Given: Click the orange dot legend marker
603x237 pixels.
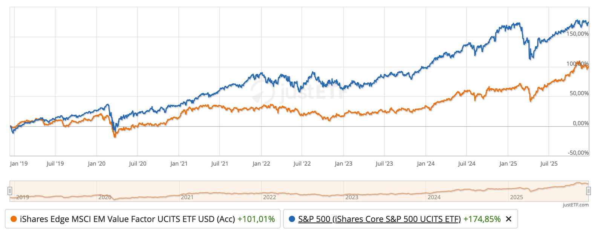Looking at the screenshot, I should click(14, 219).
